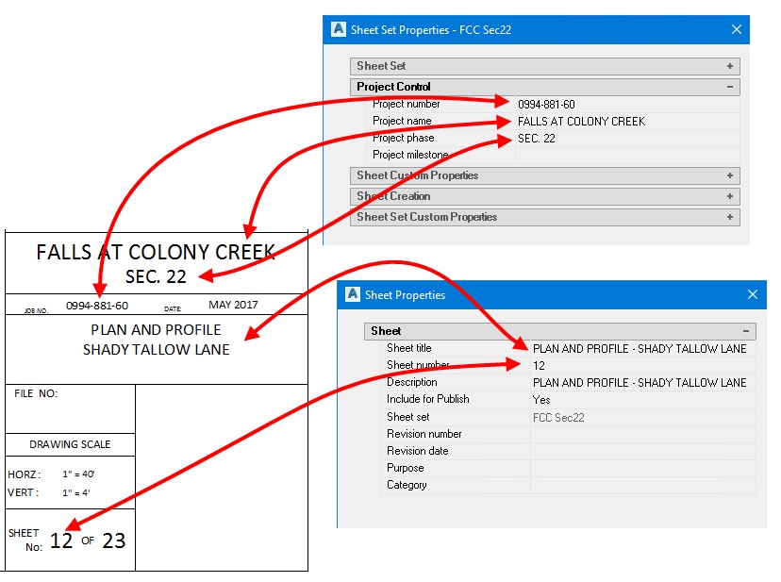Select the Sheet Set section header
Screen dimensions: 781x582
545,66
